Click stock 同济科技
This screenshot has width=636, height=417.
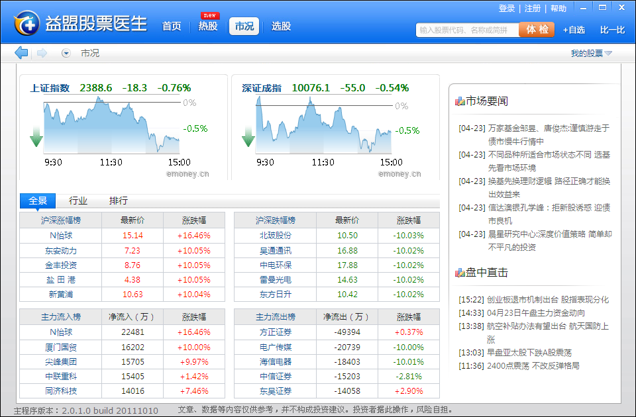[61, 391]
